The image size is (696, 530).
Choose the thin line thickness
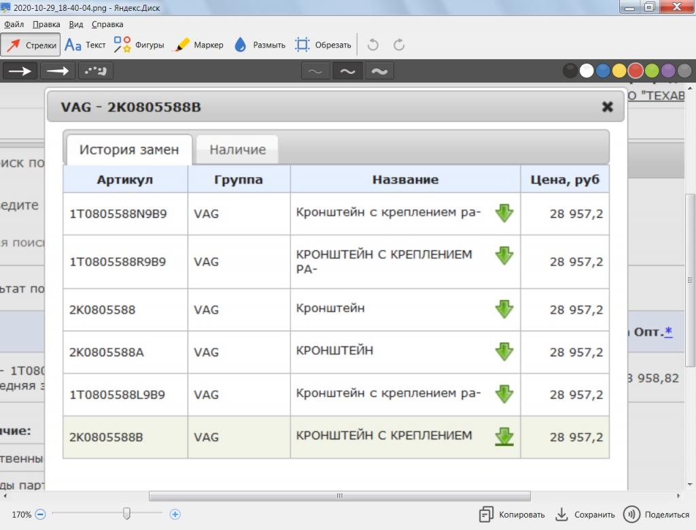click(315, 71)
